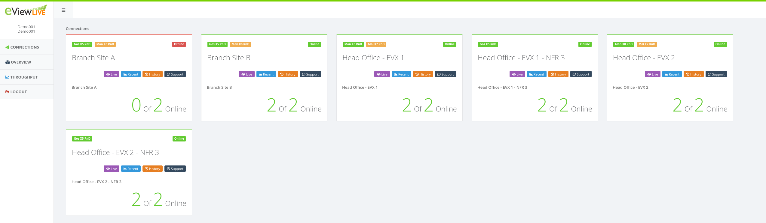This screenshot has height=223, width=766.
Task: Toggle the hamburger sidebar menu
Action: point(63,10)
